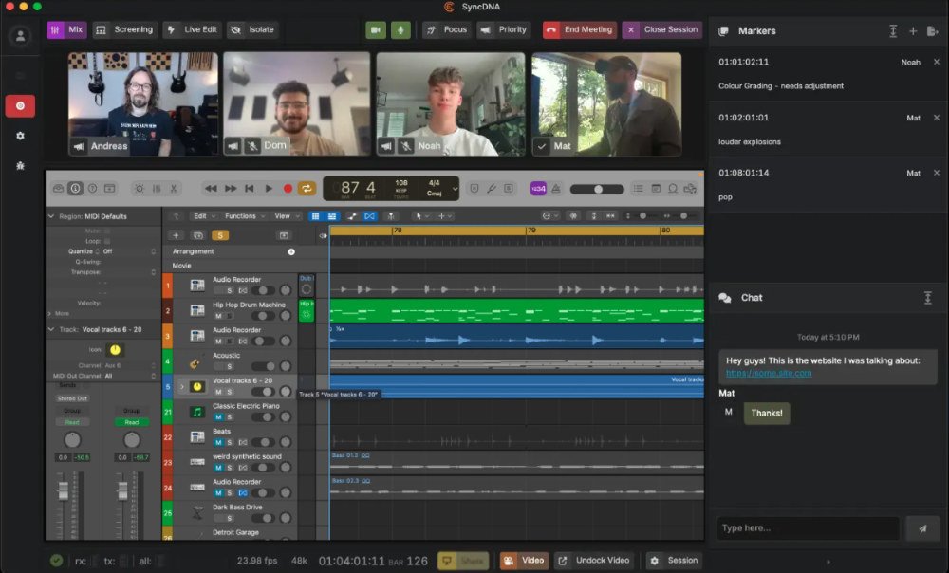Expand the More disclosure in inspector
The image size is (949, 573).
point(49,313)
